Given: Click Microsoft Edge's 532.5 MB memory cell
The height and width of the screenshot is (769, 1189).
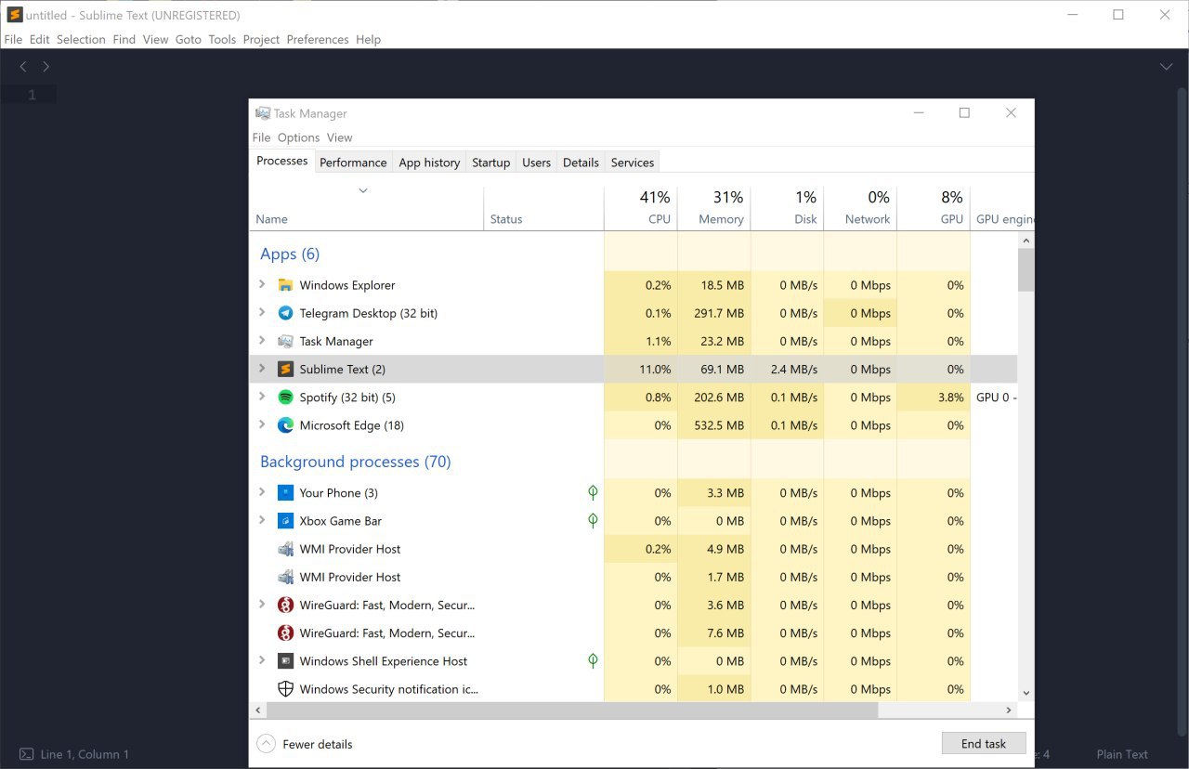Looking at the screenshot, I should click(x=714, y=425).
